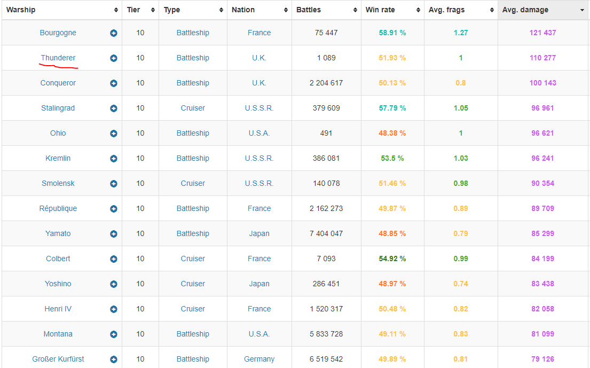This screenshot has height=368, width=590.
Task: Select avg. frags value 0.74
Action: [461, 284]
